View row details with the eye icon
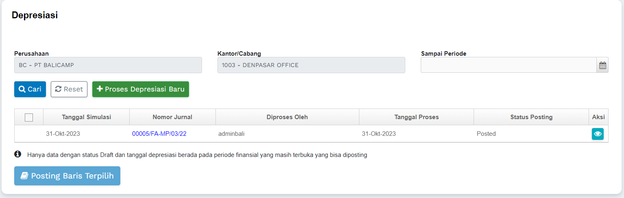 pos(598,134)
